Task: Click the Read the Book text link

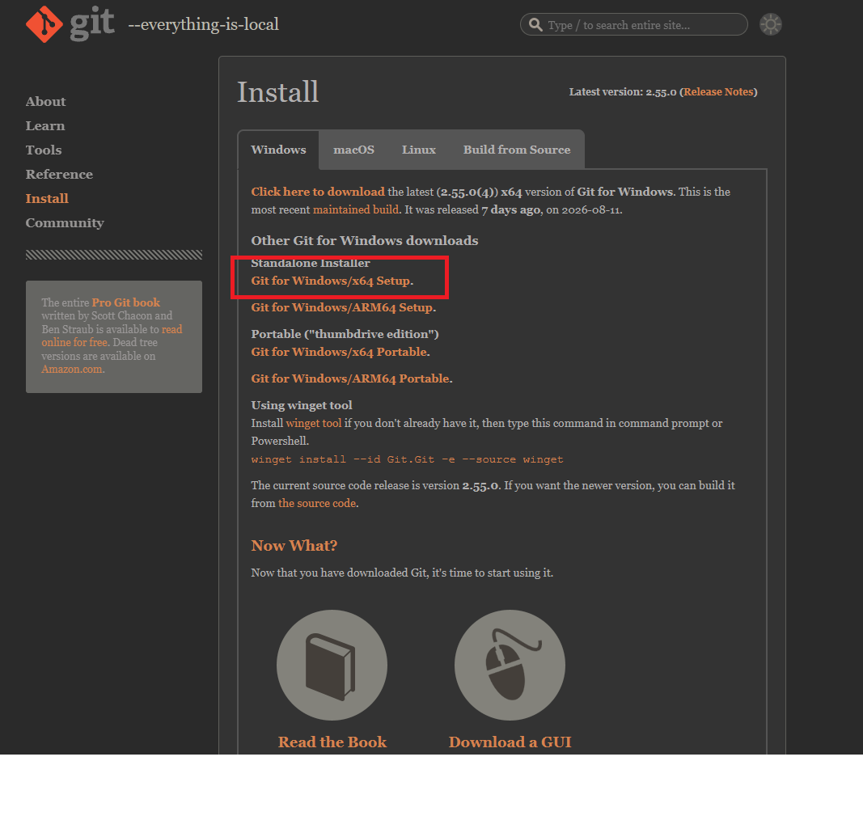Action: (x=332, y=742)
